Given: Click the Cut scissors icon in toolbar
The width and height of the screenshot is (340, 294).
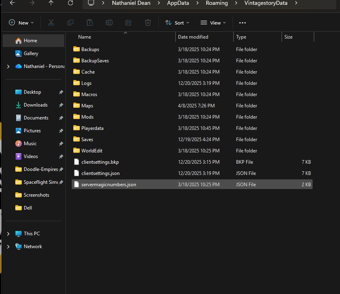Looking at the screenshot, I should coord(51,23).
